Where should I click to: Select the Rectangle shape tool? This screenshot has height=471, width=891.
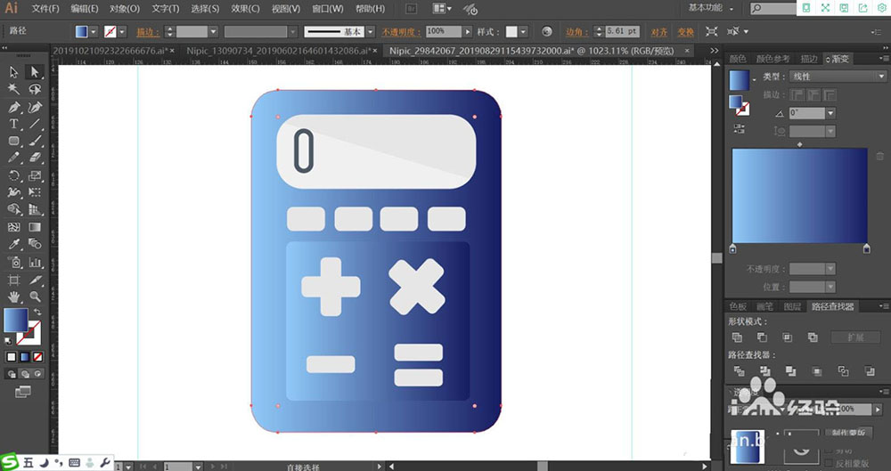click(x=14, y=141)
